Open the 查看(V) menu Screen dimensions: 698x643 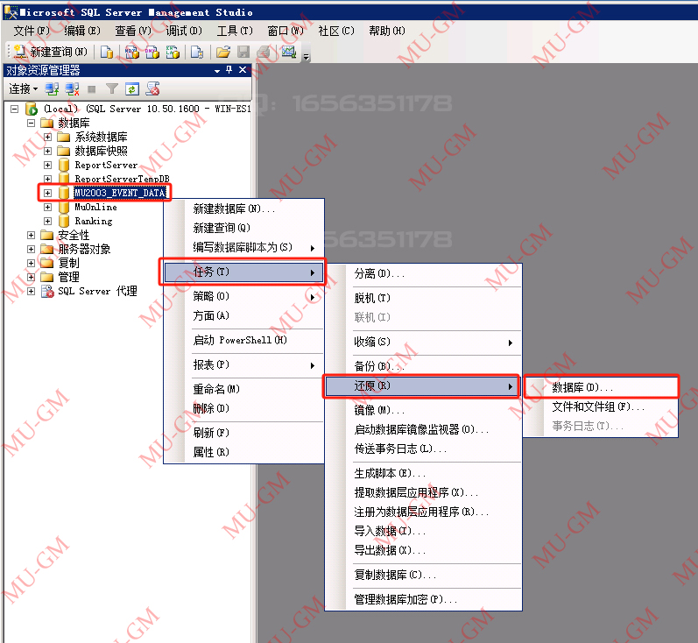133,31
